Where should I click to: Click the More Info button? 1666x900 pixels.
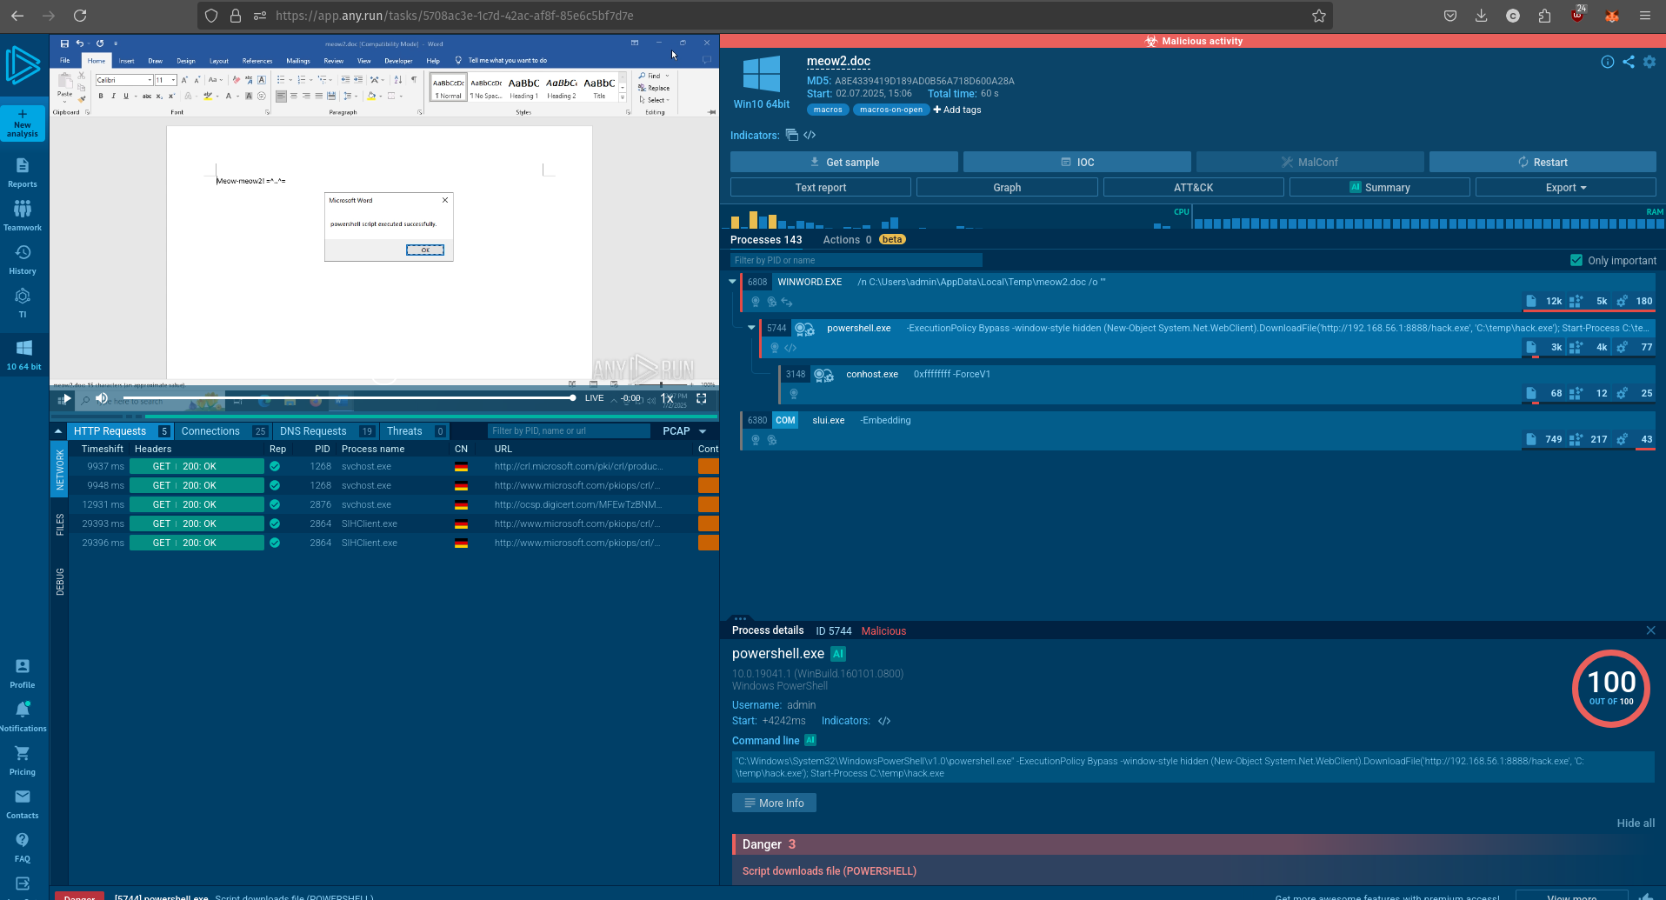[x=774, y=803]
